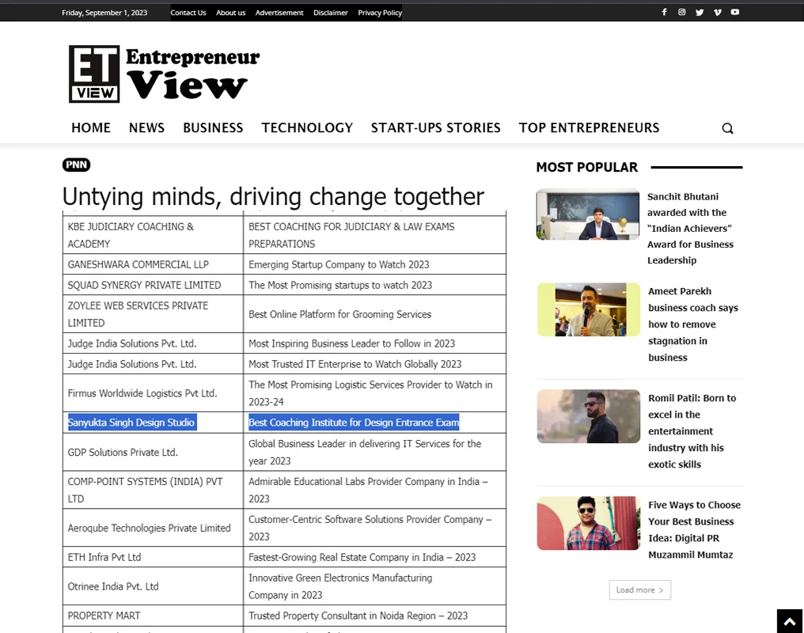
Task: Click the PNN category tag
Action: click(77, 165)
